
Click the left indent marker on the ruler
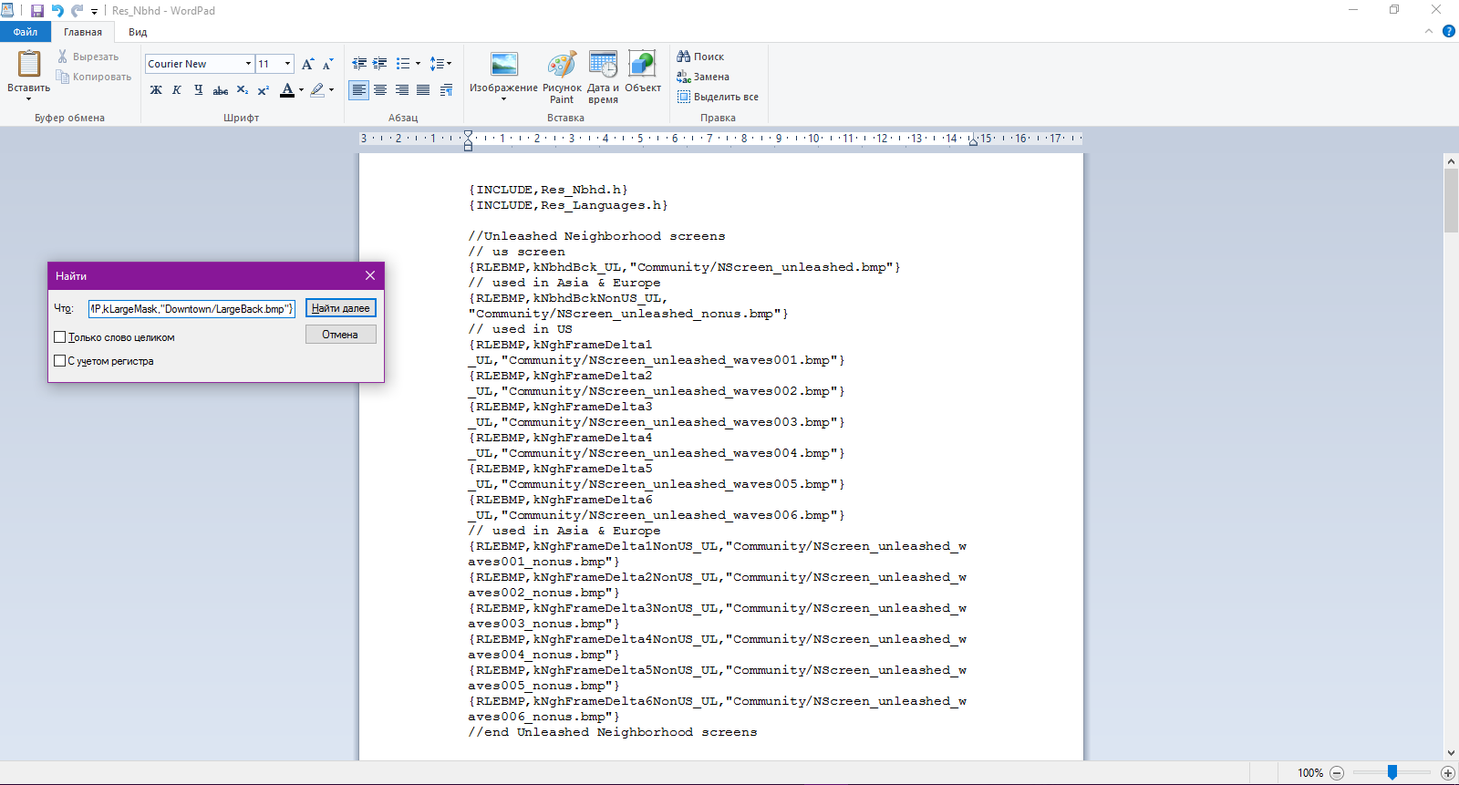tap(468, 141)
